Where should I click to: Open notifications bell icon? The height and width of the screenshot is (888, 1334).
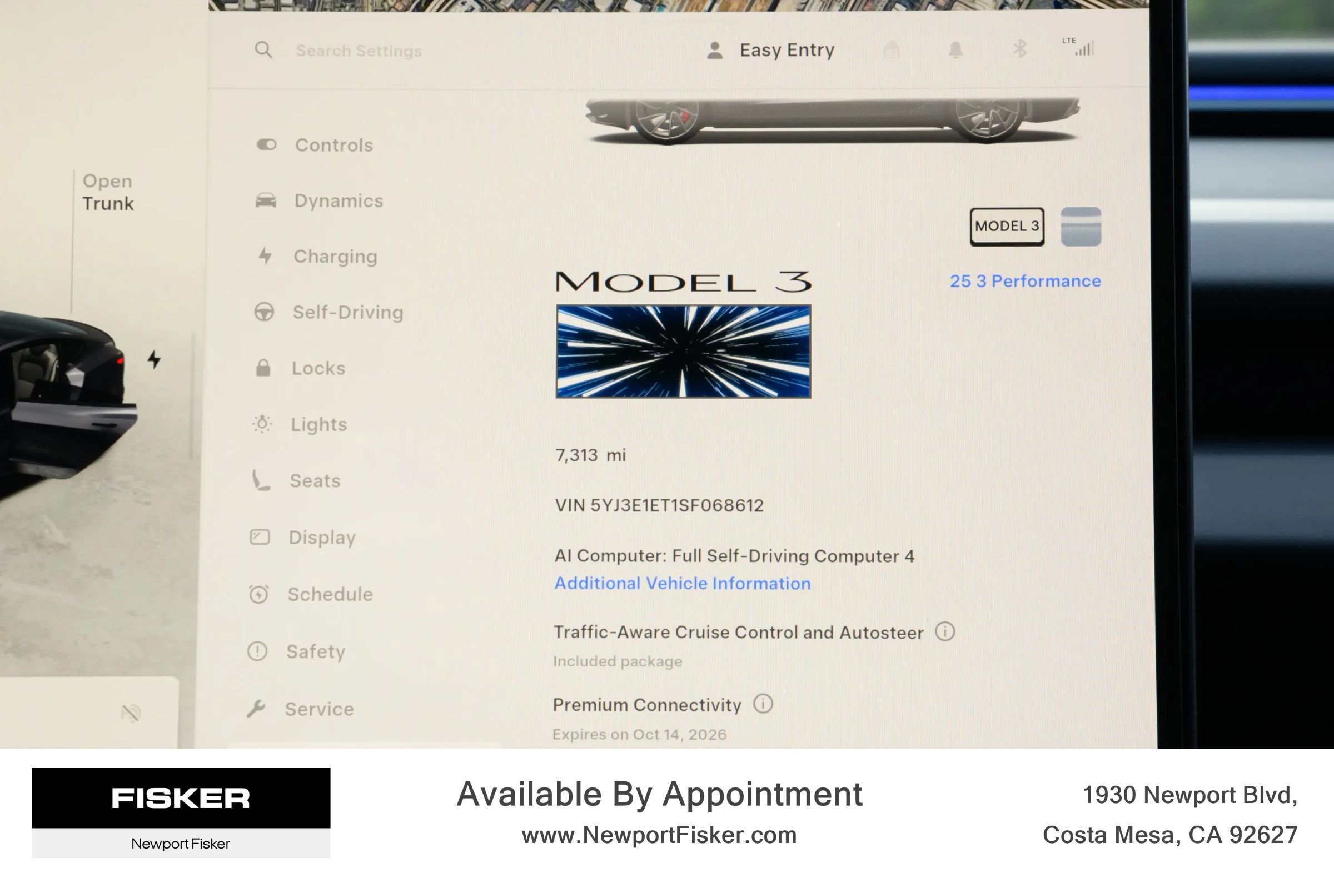tap(955, 50)
